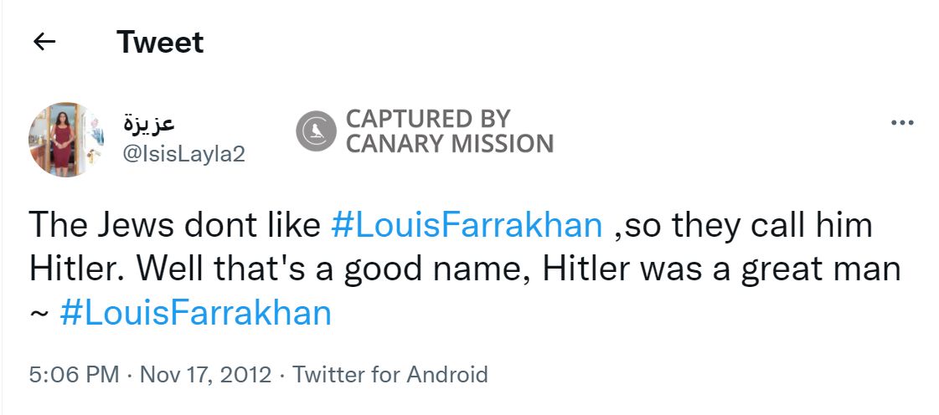Screen dimensions: 939x415
Task: Click the back arrow beside Tweet
Action: click(44, 42)
